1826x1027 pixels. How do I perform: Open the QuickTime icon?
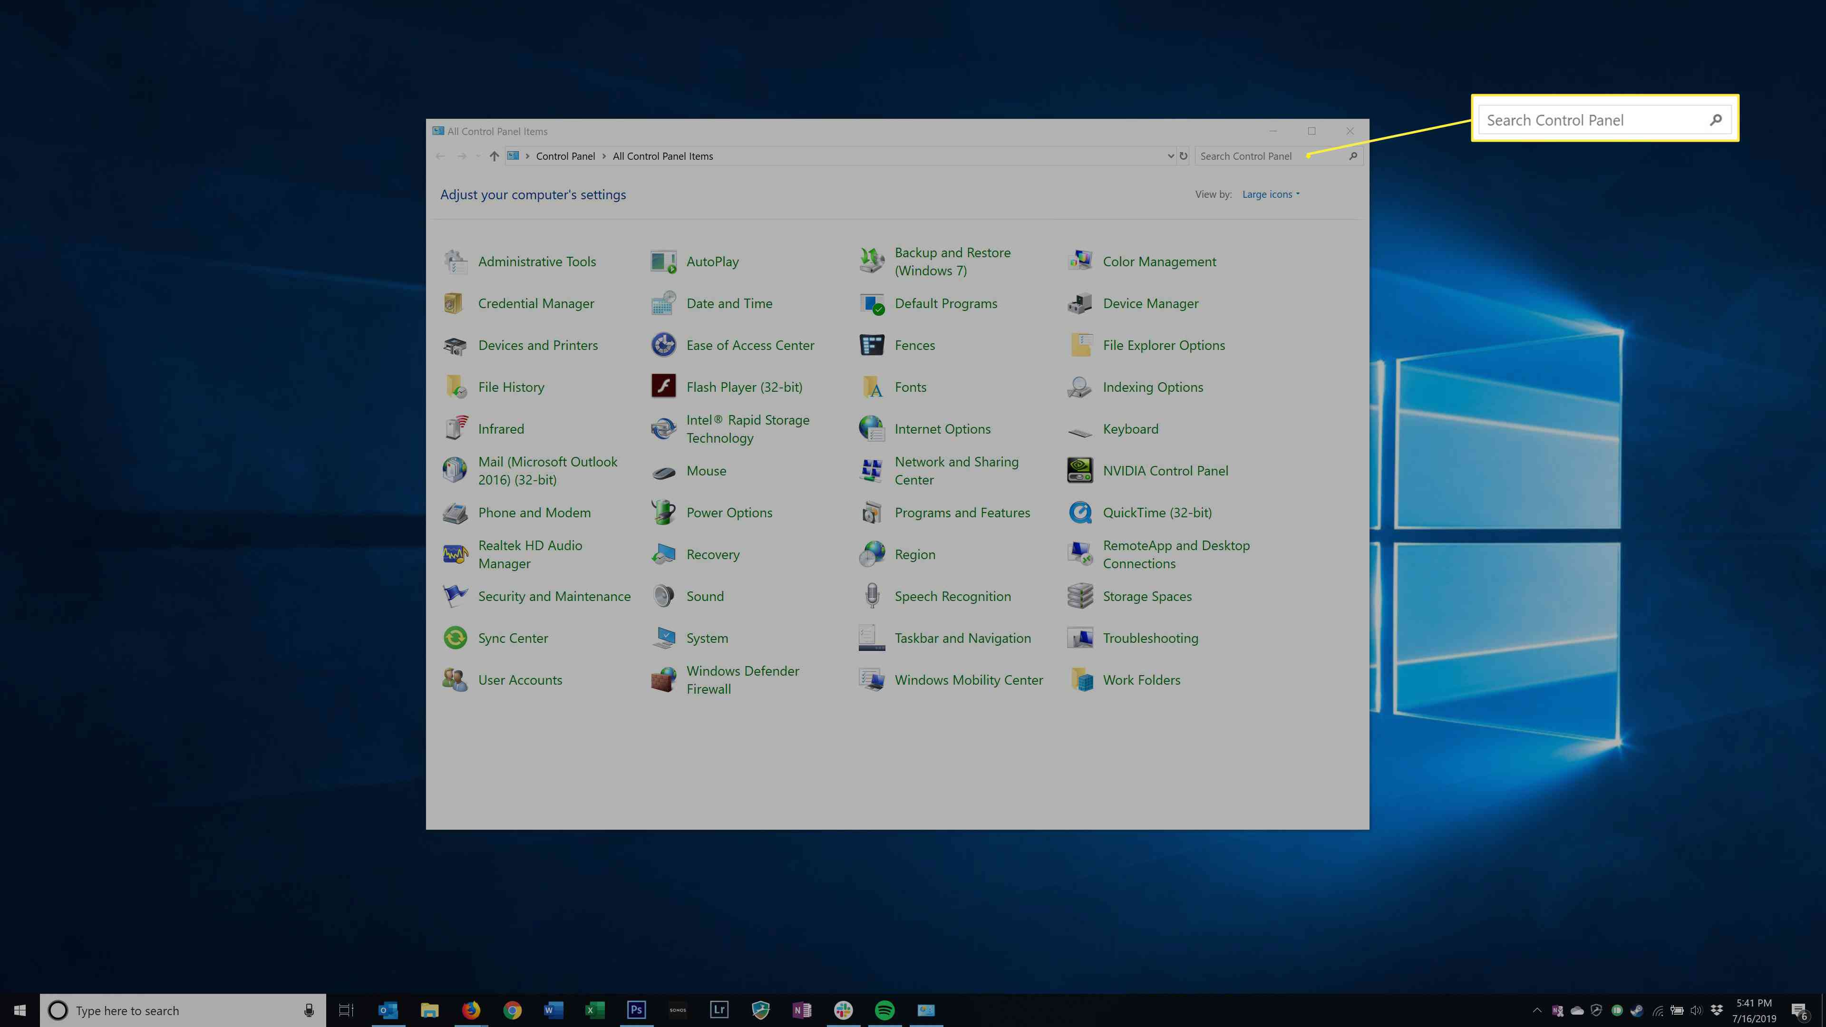1079,513
